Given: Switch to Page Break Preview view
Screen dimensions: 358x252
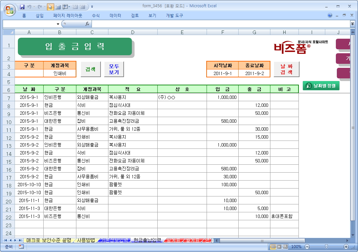Looking at the screenshot, I should pyautogui.click(x=285, y=247).
